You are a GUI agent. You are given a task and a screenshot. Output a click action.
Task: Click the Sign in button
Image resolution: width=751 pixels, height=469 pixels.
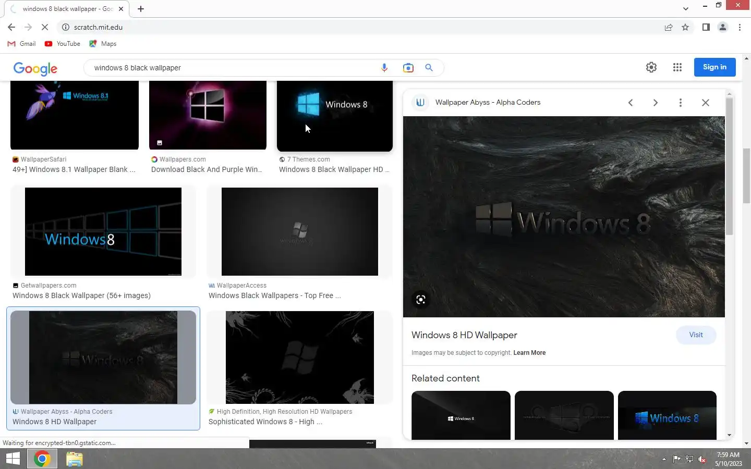714,67
